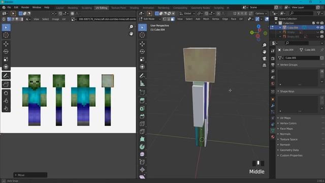Image resolution: width=325 pixels, height=183 pixels.
Task: Open Render menu
Action: click(x=25, y=8)
